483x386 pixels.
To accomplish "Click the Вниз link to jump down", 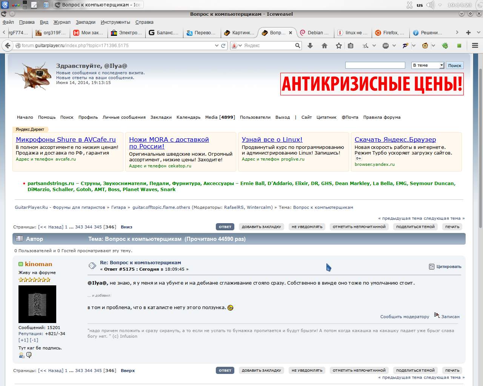I will (x=126, y=227).
